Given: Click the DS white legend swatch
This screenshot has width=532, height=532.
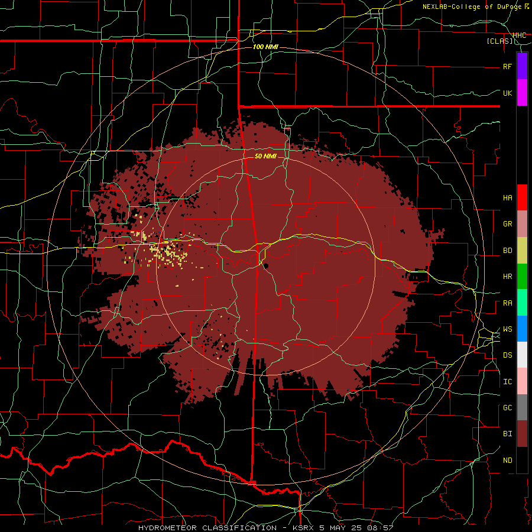Looking at the screenshot, I should click(x=522, y=355).
